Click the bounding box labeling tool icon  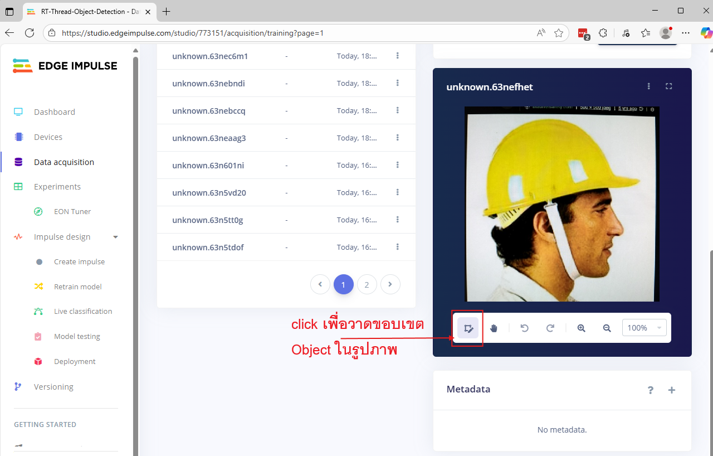[468, 328]
